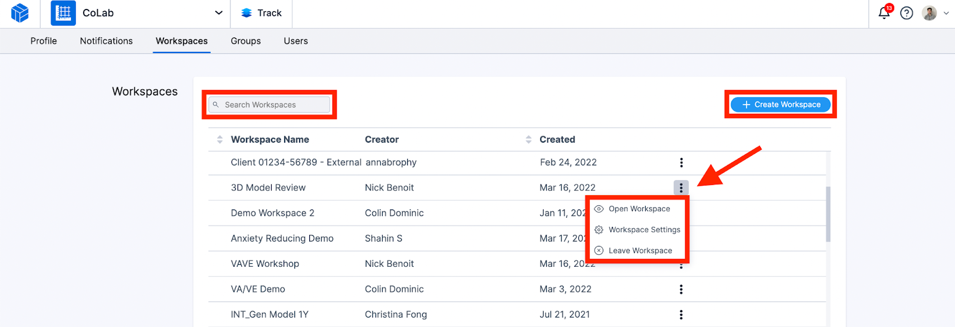Click three-dot menu for 3D Model Review
The height and width of the screenshot is (327, 955).
tap(681, 188)
